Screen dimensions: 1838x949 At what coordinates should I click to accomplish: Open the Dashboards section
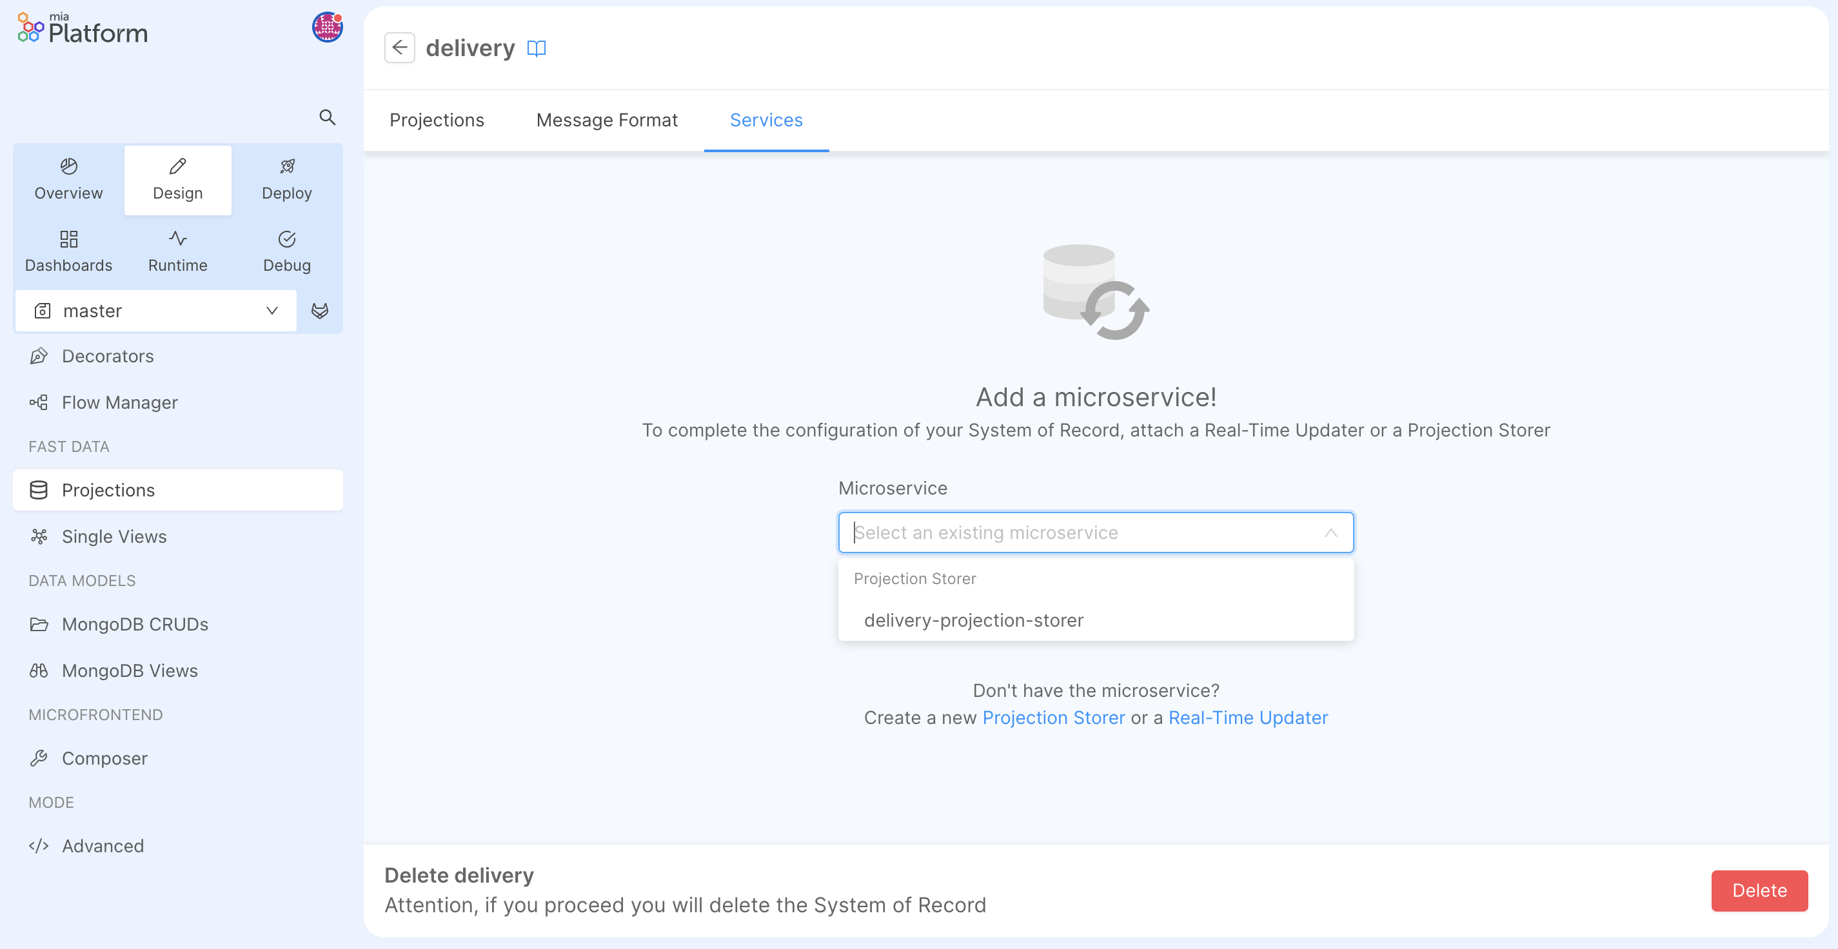point(68,251)
